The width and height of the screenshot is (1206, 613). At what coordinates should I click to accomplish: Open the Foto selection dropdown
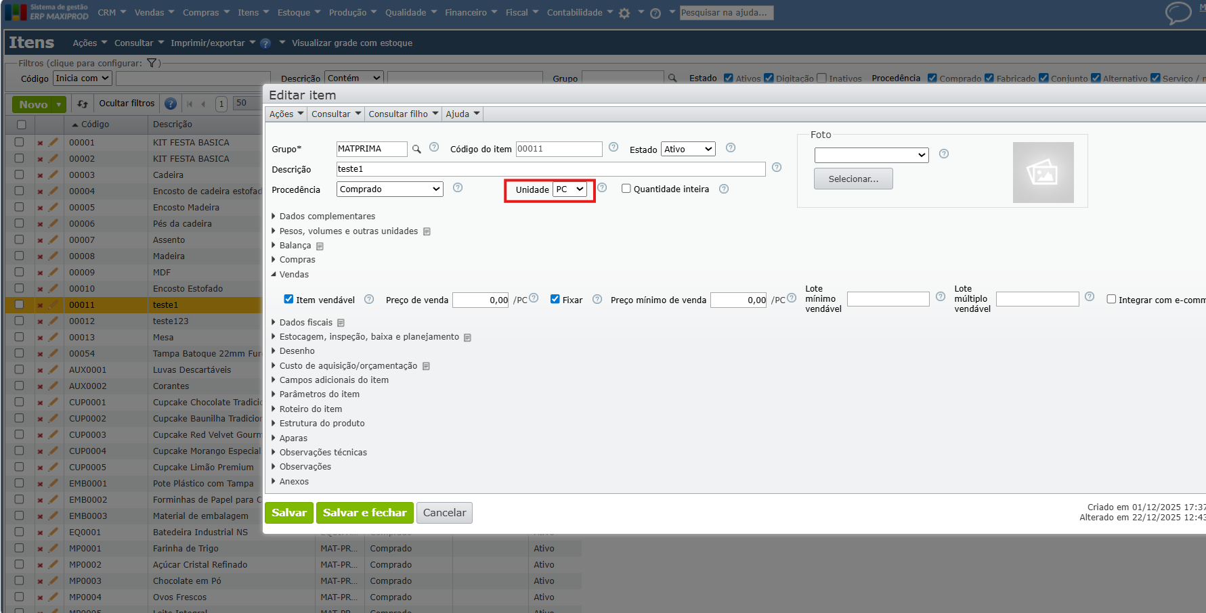pyautogui.click(x=871, y=155)
